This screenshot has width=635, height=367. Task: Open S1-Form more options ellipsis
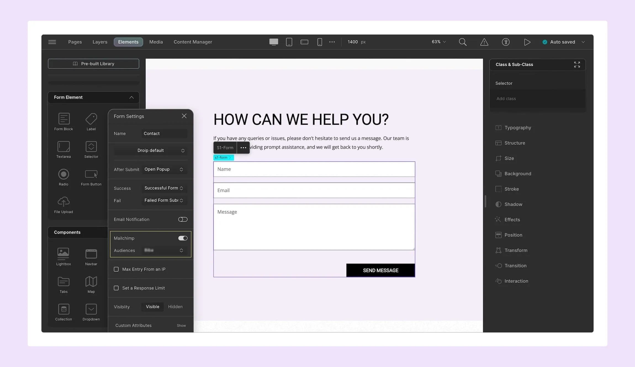[x=243, y=148]
